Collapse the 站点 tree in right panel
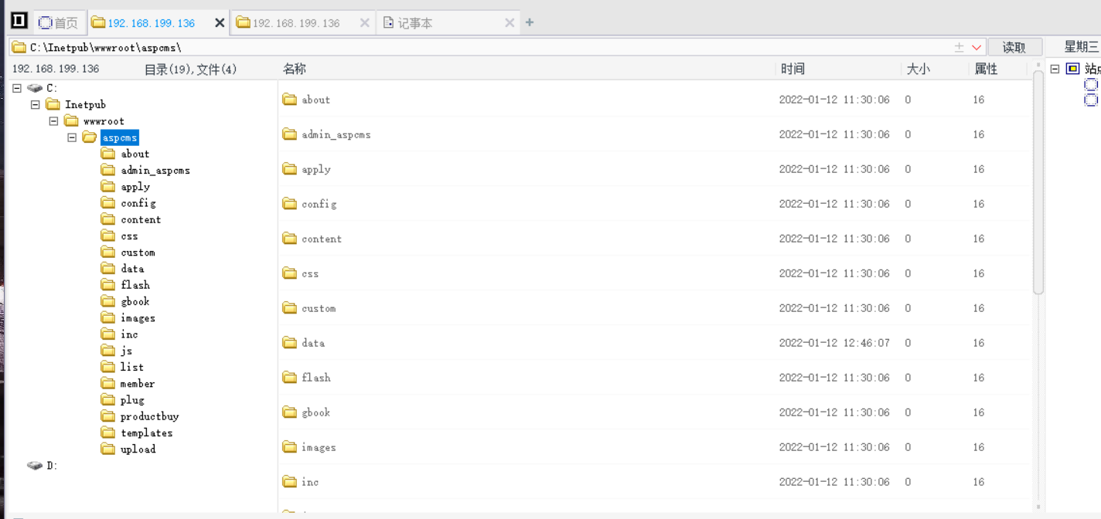 click(1055, 69)
